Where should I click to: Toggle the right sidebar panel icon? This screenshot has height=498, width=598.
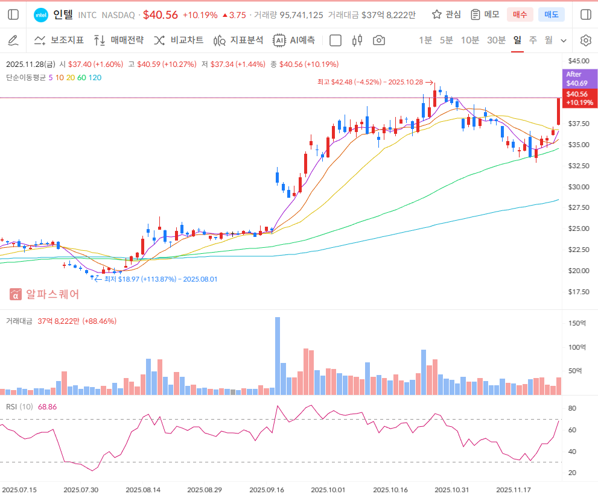(x=585, y=14)
